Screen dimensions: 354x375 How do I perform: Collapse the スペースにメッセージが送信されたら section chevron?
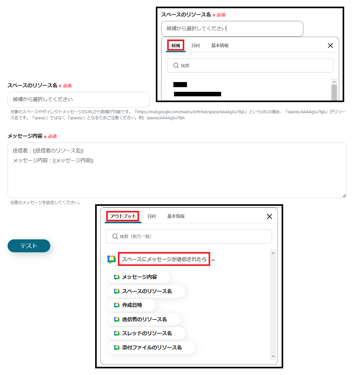(213, 260)
